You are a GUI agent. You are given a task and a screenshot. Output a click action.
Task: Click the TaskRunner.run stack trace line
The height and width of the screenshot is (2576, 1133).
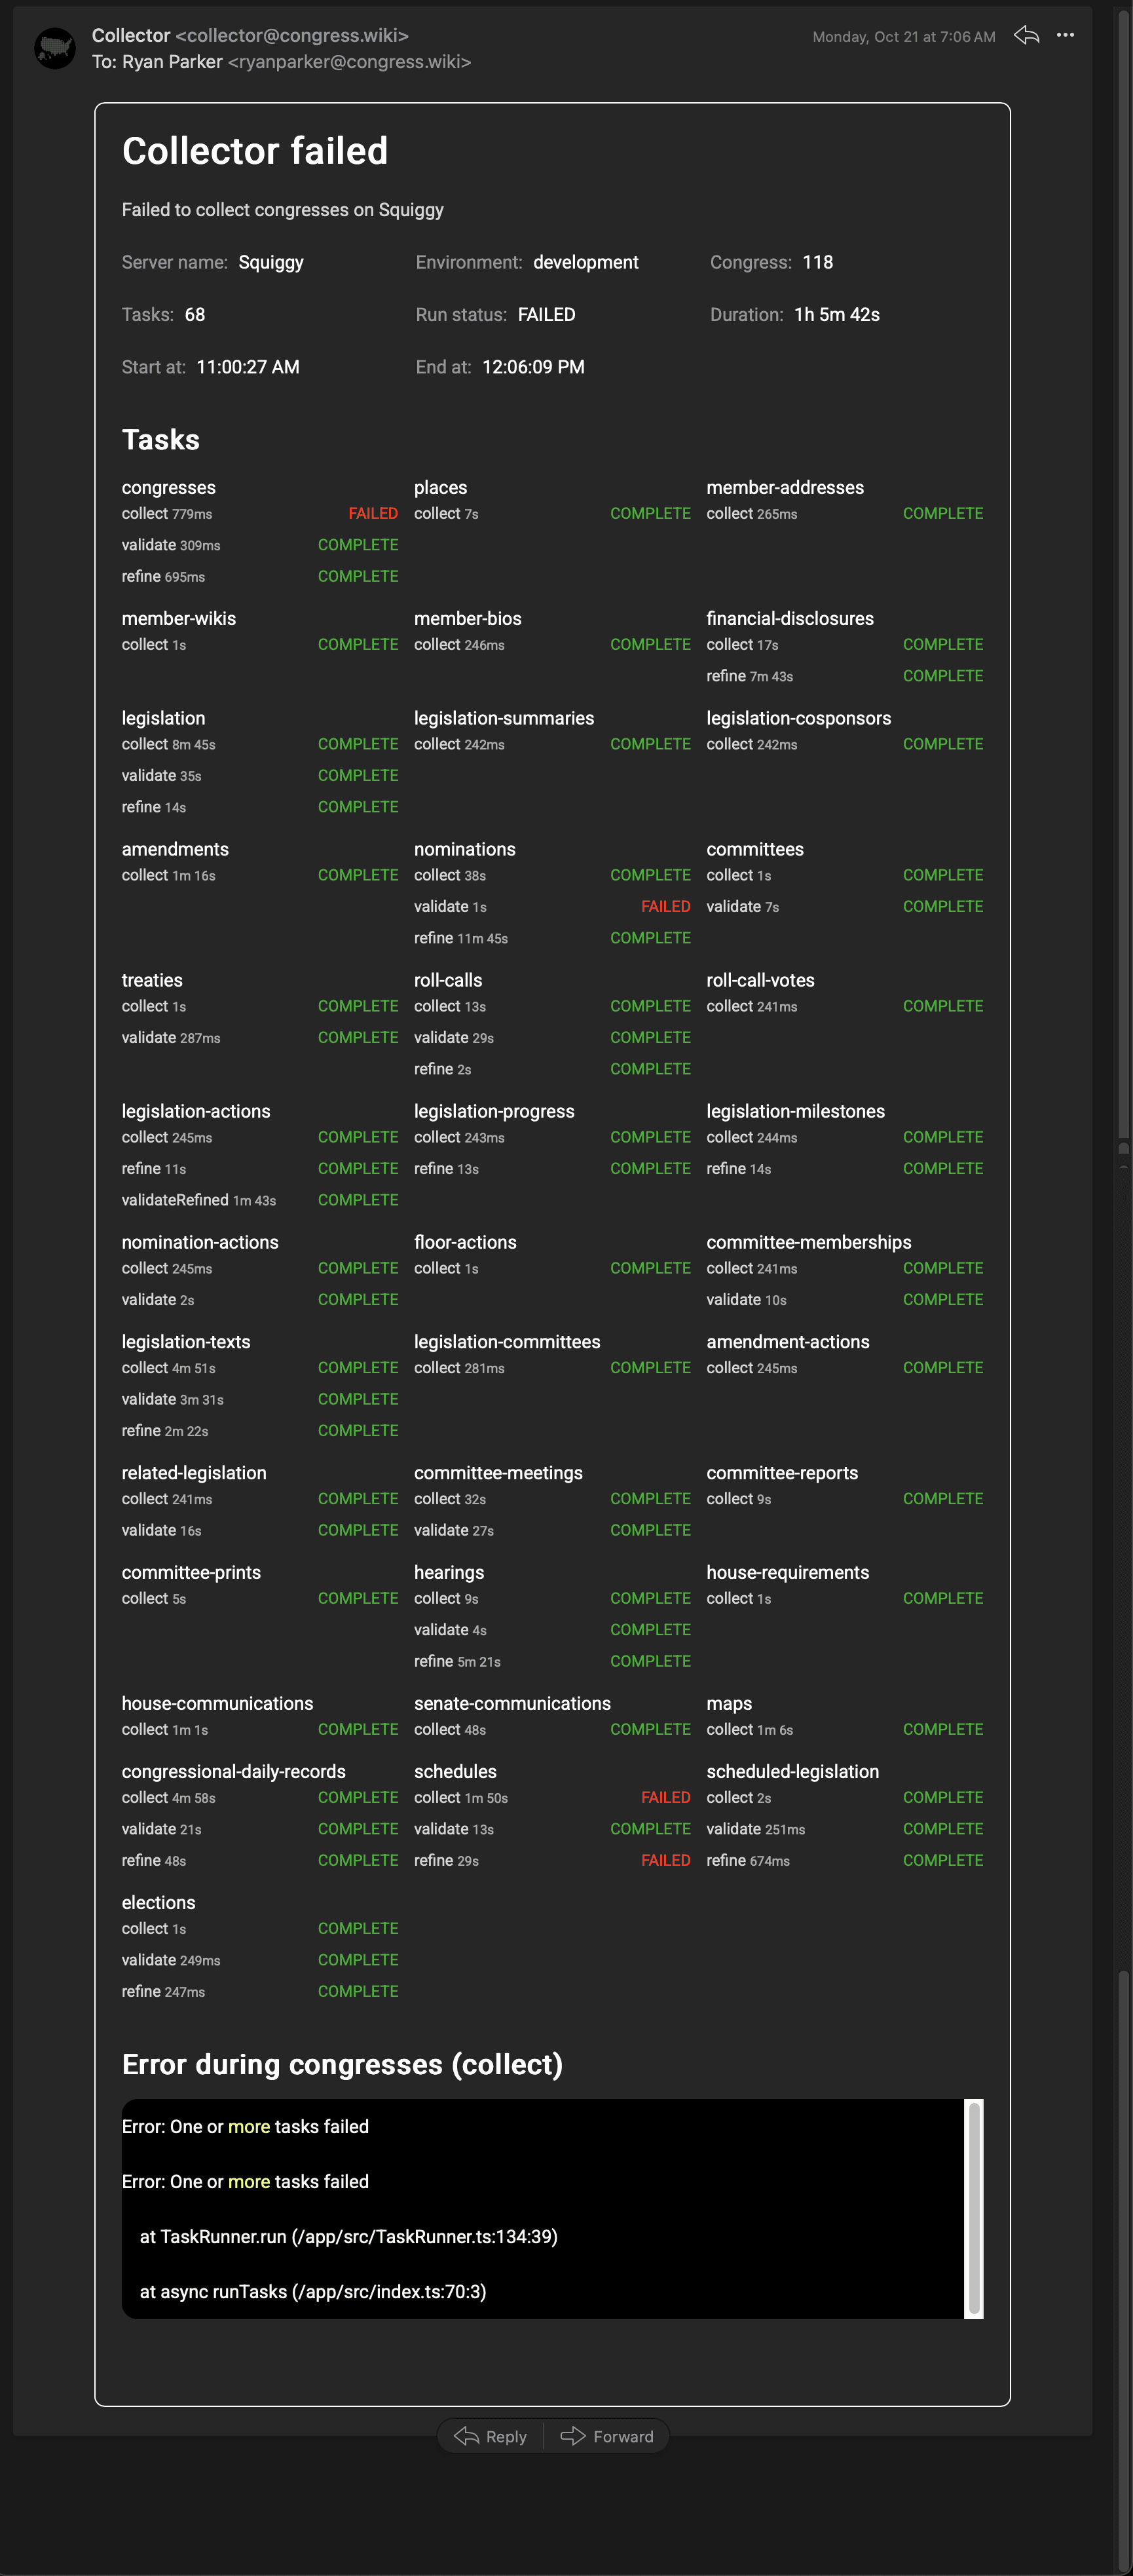click(x=348, y=2236)
